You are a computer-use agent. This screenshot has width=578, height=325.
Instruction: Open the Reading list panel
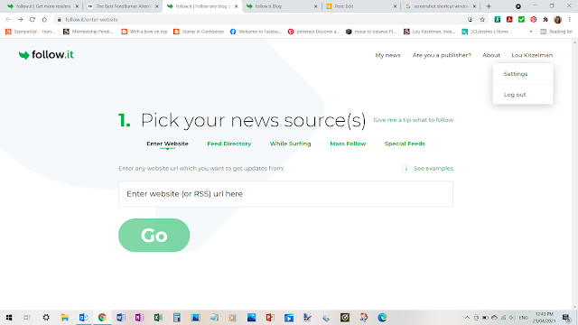point(556,32)
